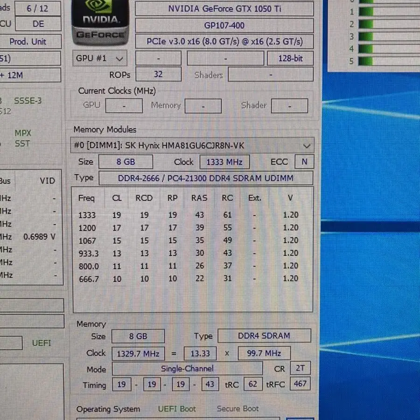Click the Memory Type DDR4 SDRAM field
The image size is (420, 420).
point(265,336)
